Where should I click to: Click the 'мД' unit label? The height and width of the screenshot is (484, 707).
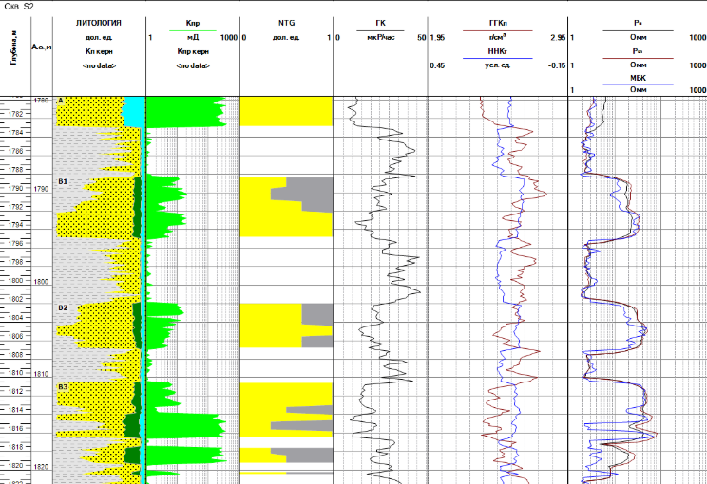(193, 37)
